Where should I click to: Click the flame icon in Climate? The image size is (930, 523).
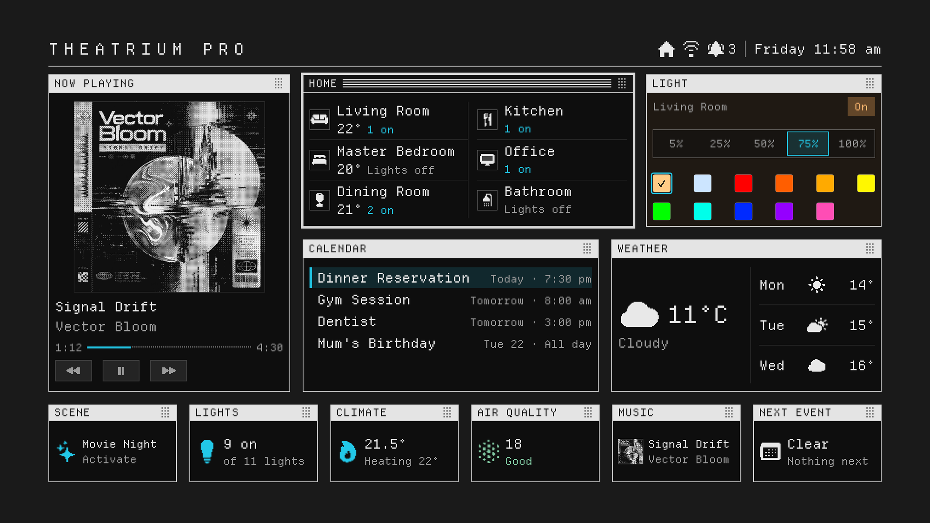[347, 451]
